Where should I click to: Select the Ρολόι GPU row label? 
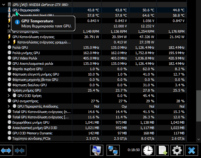pyautogui.click(x=20, y=48)
